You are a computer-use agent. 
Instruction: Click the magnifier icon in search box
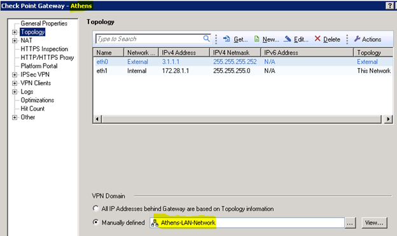(206, 39)
